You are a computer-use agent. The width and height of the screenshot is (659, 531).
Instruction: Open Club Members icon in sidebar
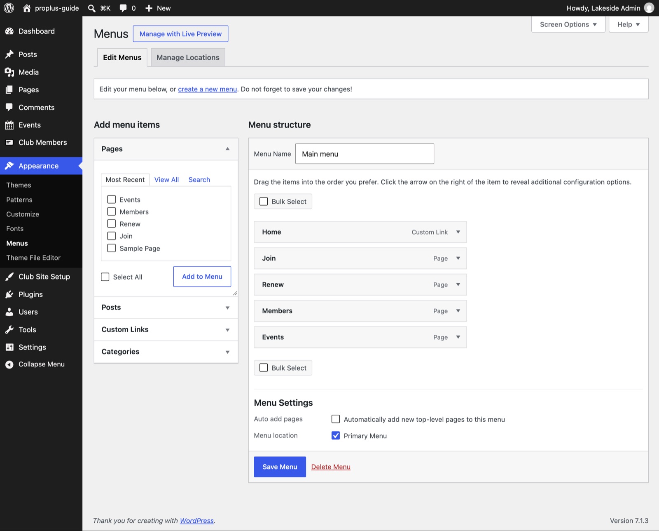point(9,143)
